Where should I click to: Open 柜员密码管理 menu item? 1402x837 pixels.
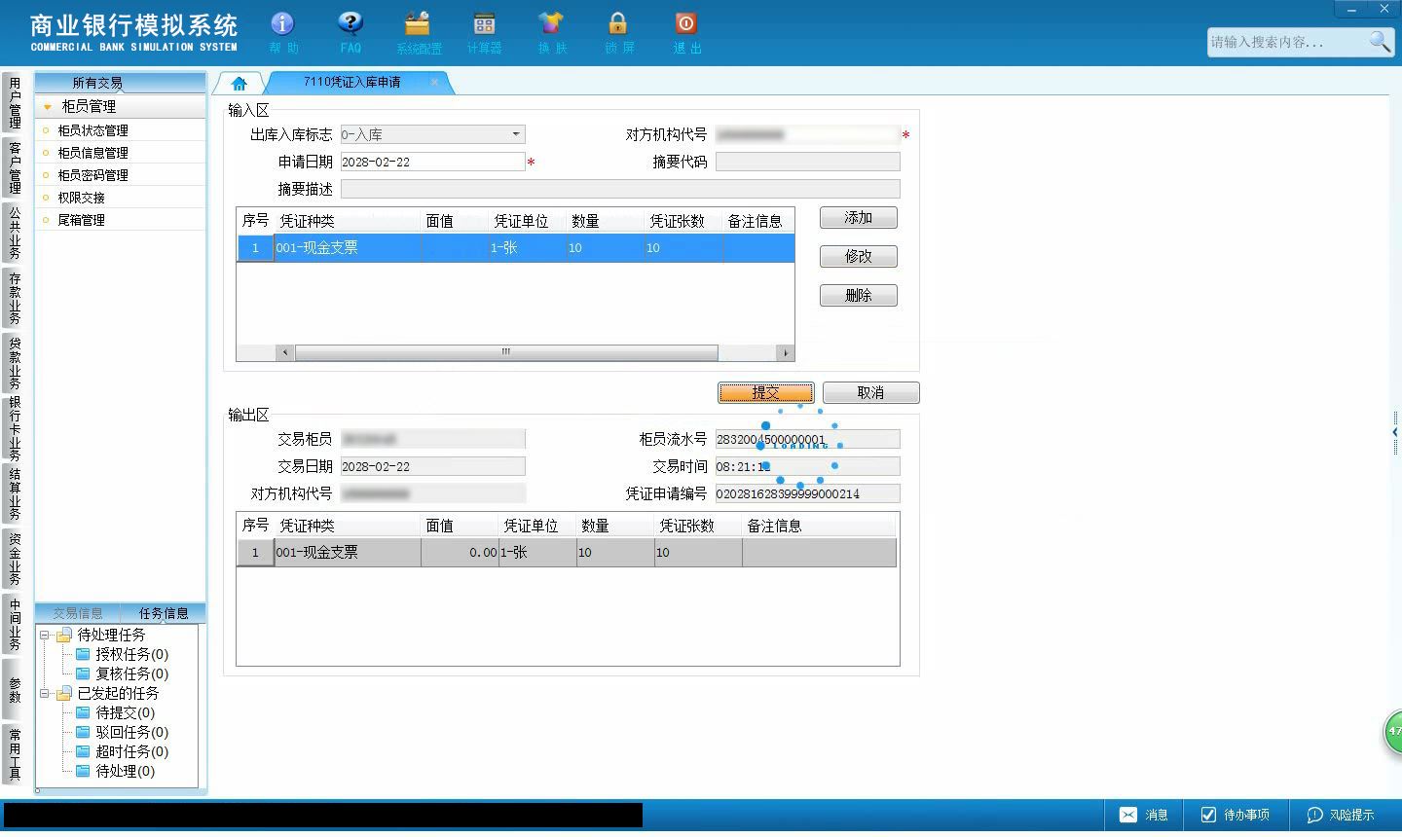click(92, 175)
